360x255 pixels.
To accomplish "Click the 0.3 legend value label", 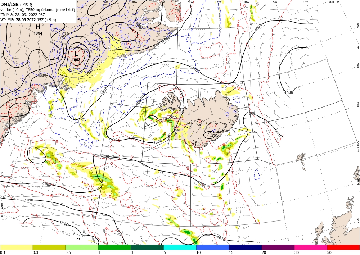I will (x=35, y=252).
